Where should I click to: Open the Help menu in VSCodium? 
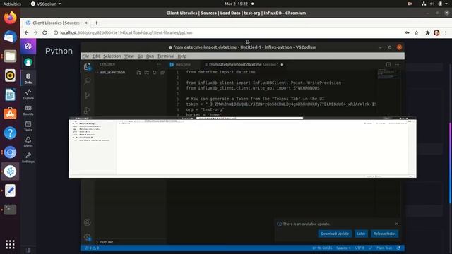coord(182,56)
